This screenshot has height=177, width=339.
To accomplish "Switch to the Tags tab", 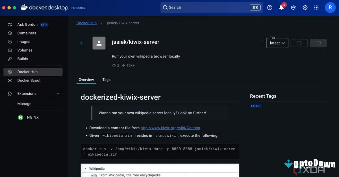I will (x=106, y=80).
